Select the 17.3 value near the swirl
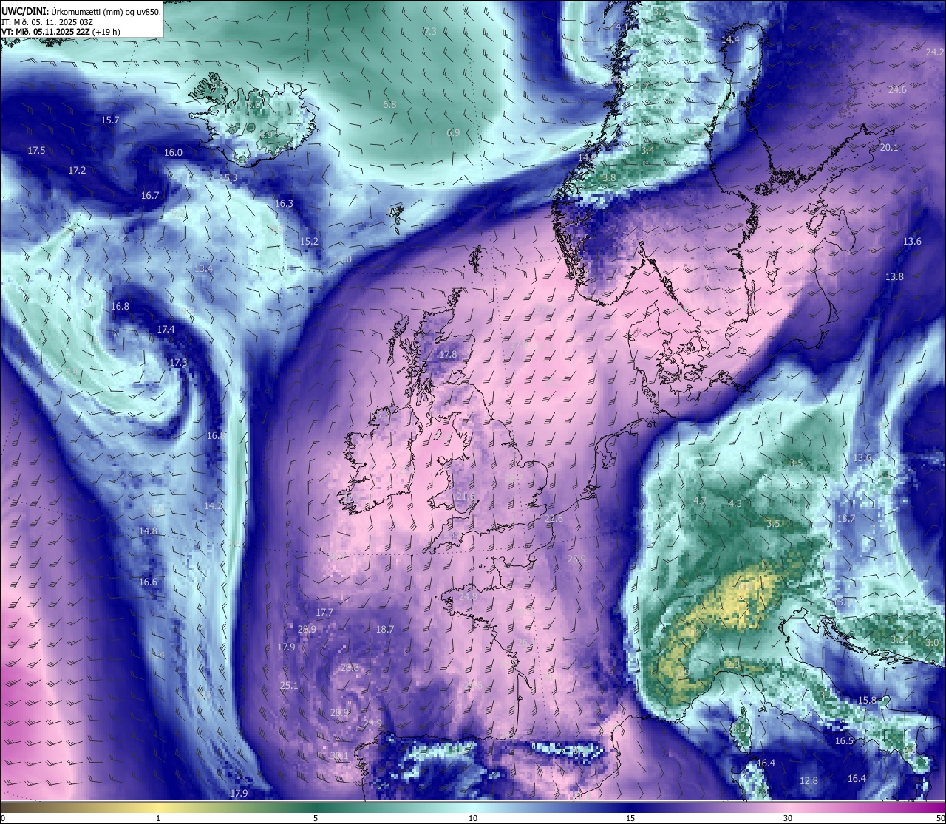 (x=178, y=362)
